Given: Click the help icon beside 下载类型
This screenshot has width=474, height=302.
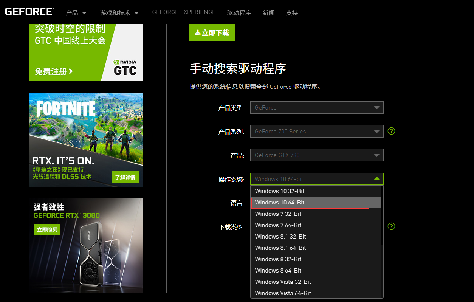Looking at the screenshot, I should 392,226.
